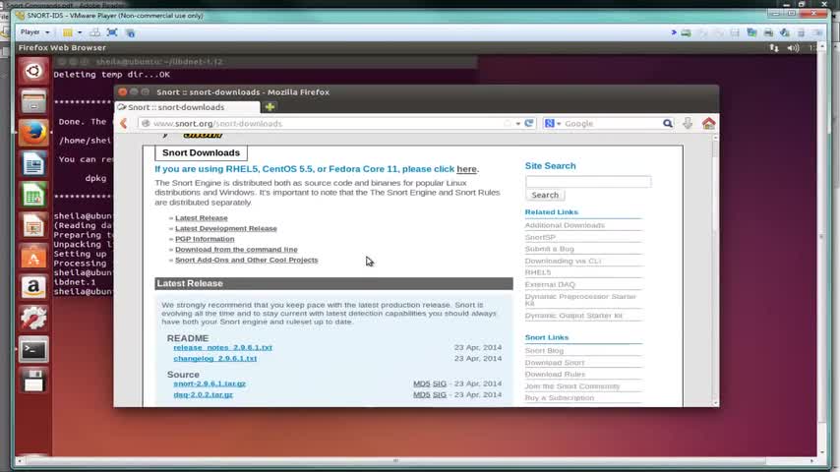The image size is (840, 472).
Task: Launch LibreOffice Impress from the launcher
Action: 33,225
